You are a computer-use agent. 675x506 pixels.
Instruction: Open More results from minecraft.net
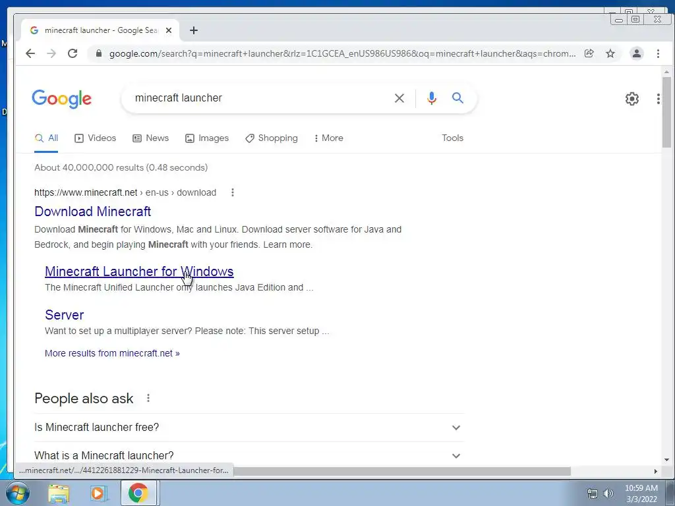(112, 353)
